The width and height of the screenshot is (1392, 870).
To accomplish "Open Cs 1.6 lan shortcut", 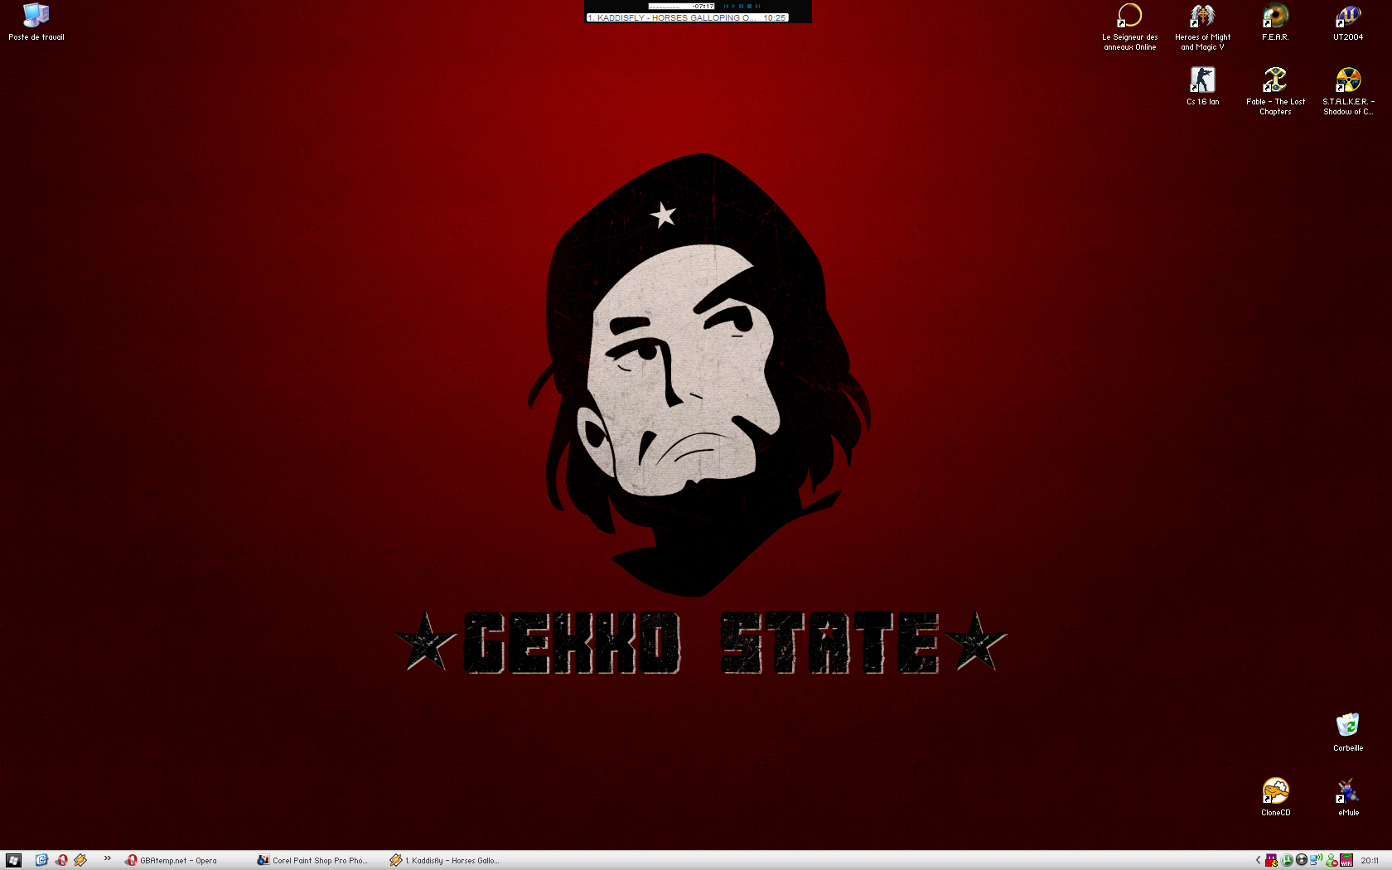I will (x=1202, y=86).
